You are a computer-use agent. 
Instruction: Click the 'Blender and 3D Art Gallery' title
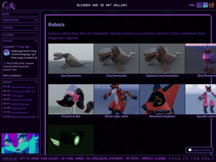pos(102,5)
